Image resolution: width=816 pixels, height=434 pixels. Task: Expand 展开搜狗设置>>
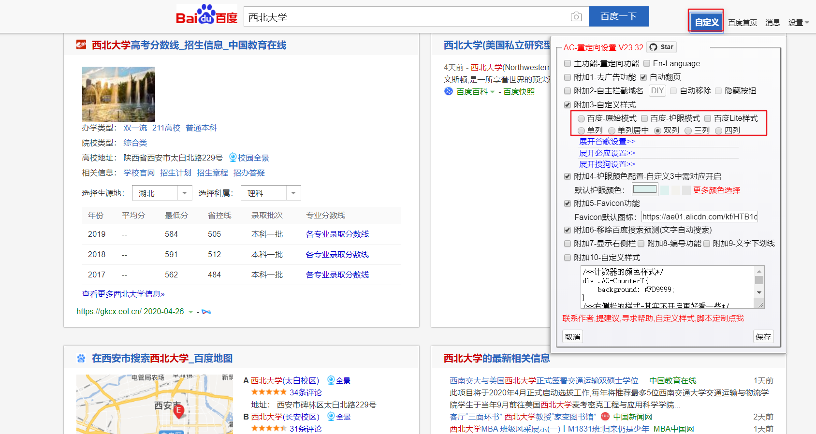pos(607,164)
